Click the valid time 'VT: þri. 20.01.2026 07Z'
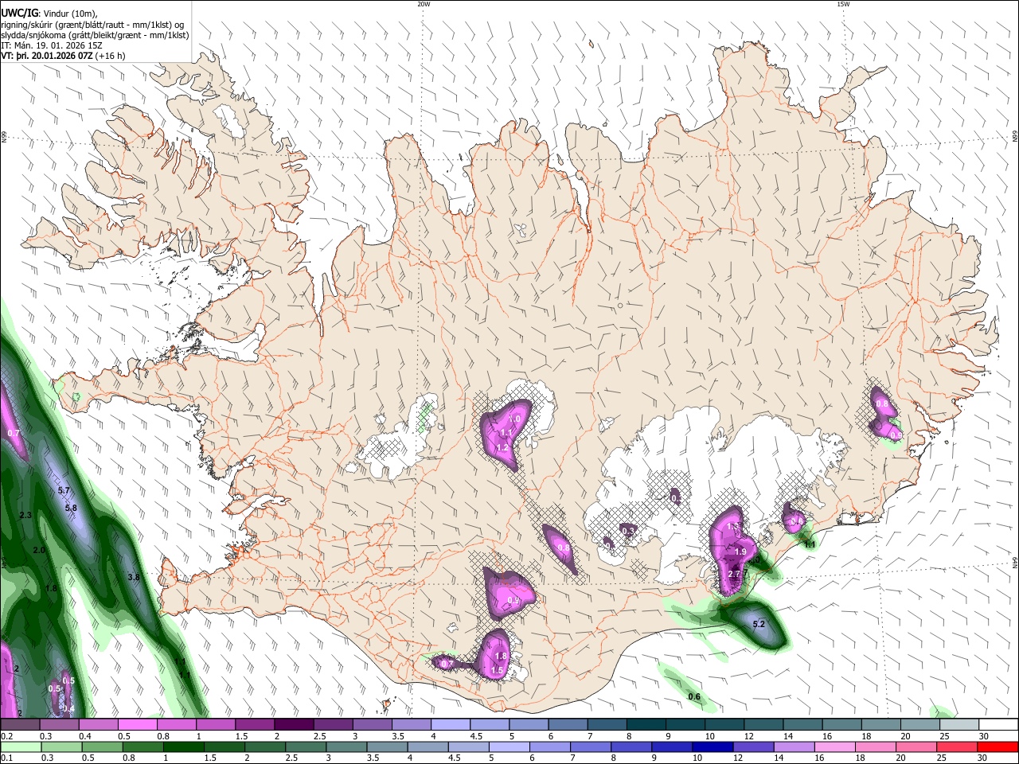The width and height of the screenshot is (1019, 764). tap(47, 57)
